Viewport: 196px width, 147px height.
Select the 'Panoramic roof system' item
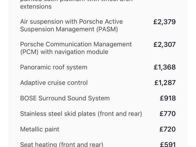pyautogui.click(x=54, y=67)
